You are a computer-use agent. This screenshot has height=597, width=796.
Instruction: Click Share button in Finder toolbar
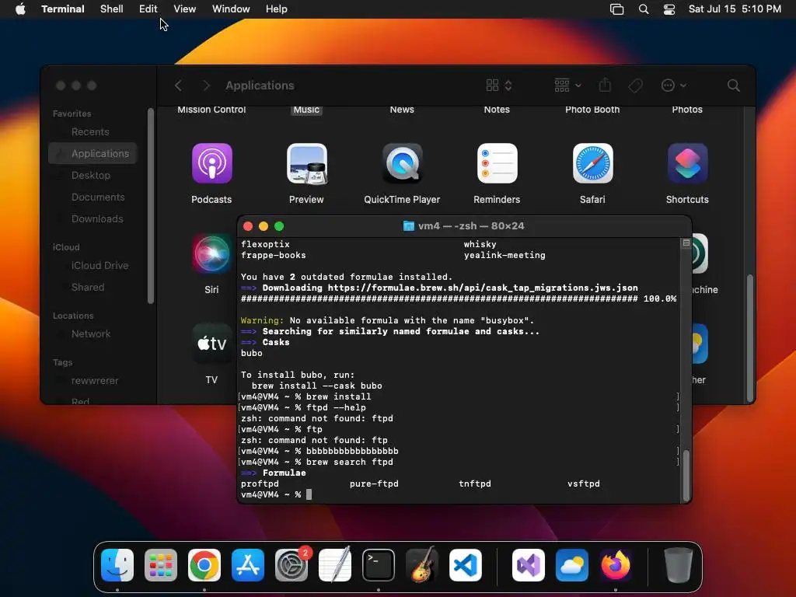pyautogui.click(x=605, y=85)
